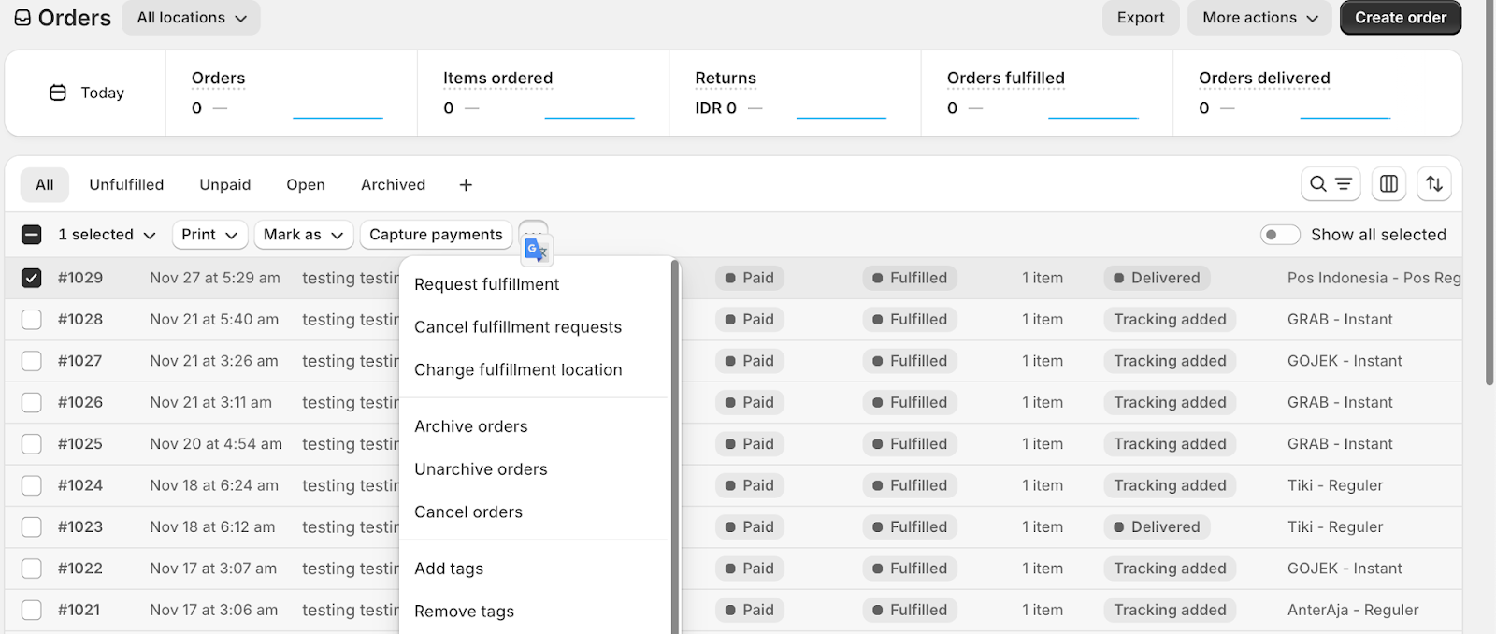The height and width of the screenshot is (634, 1496).
Task: Uncheck the order #1029 checkbox
Action: click(x=32, y=278)
